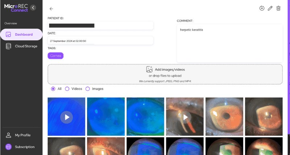
Task: Click the pencil edit icon
Action: coord(270,8)
